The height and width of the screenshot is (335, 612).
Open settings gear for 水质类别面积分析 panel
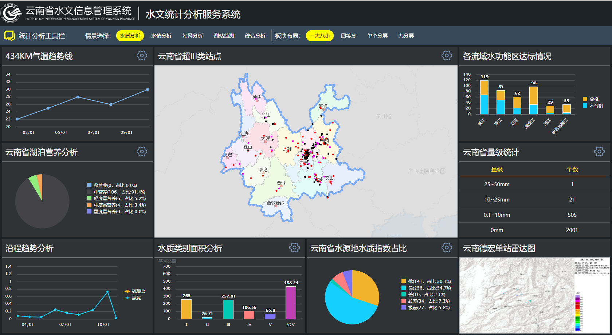(294, 248)
